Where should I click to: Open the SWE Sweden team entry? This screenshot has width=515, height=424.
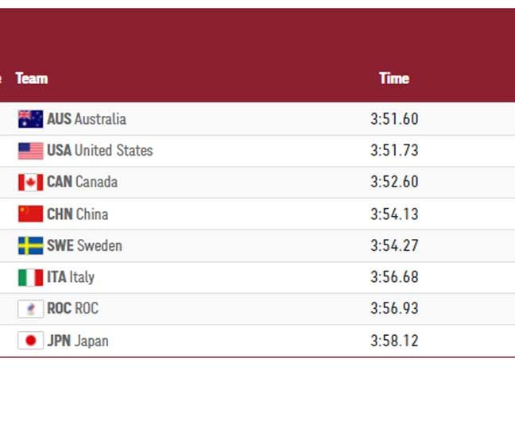pos(84,245)
